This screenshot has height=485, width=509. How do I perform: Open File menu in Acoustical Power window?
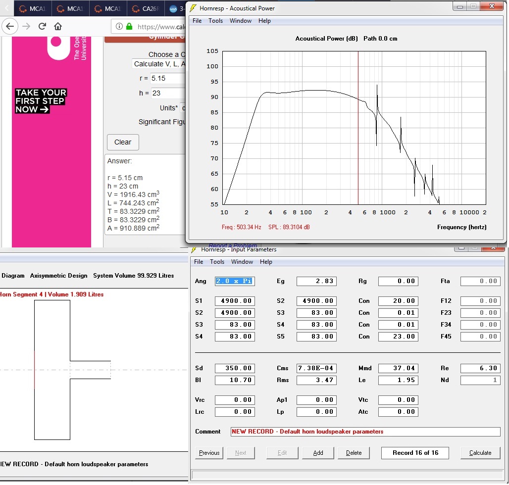(197, 21)
